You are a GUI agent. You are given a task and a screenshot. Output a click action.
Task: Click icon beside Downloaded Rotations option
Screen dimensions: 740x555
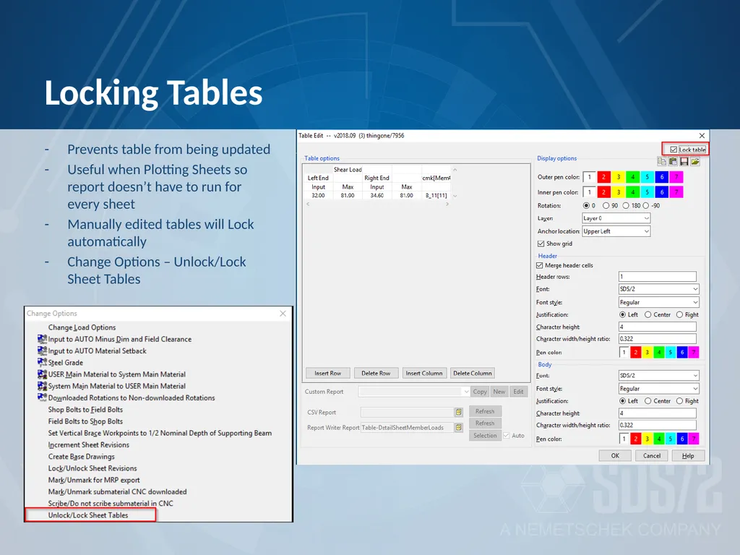[42, 398]
